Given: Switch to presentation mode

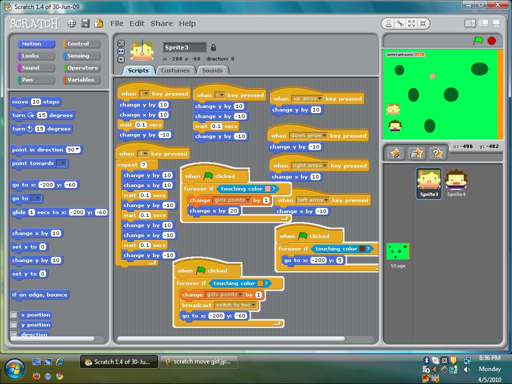Looking at the screenshot, I should (496, 23).
